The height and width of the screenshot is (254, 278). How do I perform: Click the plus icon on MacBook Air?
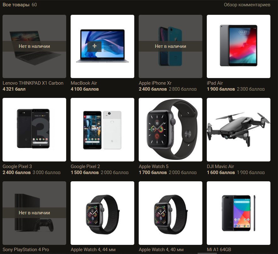tap(94, 46)
